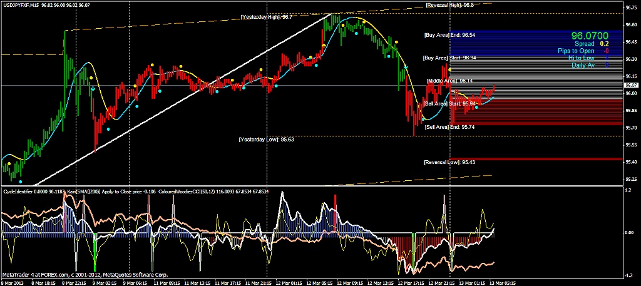
Task: Click the 96.75 price axis label
Action: (631, 8)
